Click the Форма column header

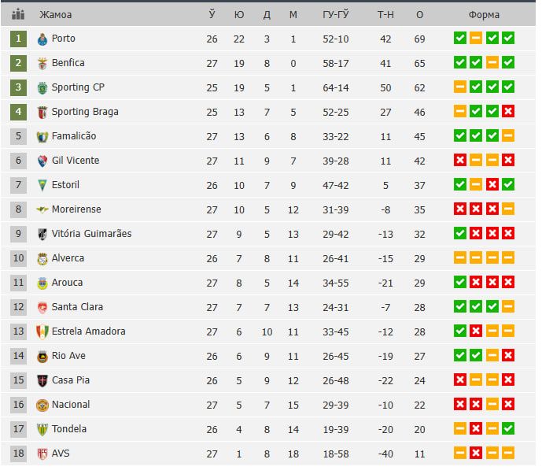[484, 14]
